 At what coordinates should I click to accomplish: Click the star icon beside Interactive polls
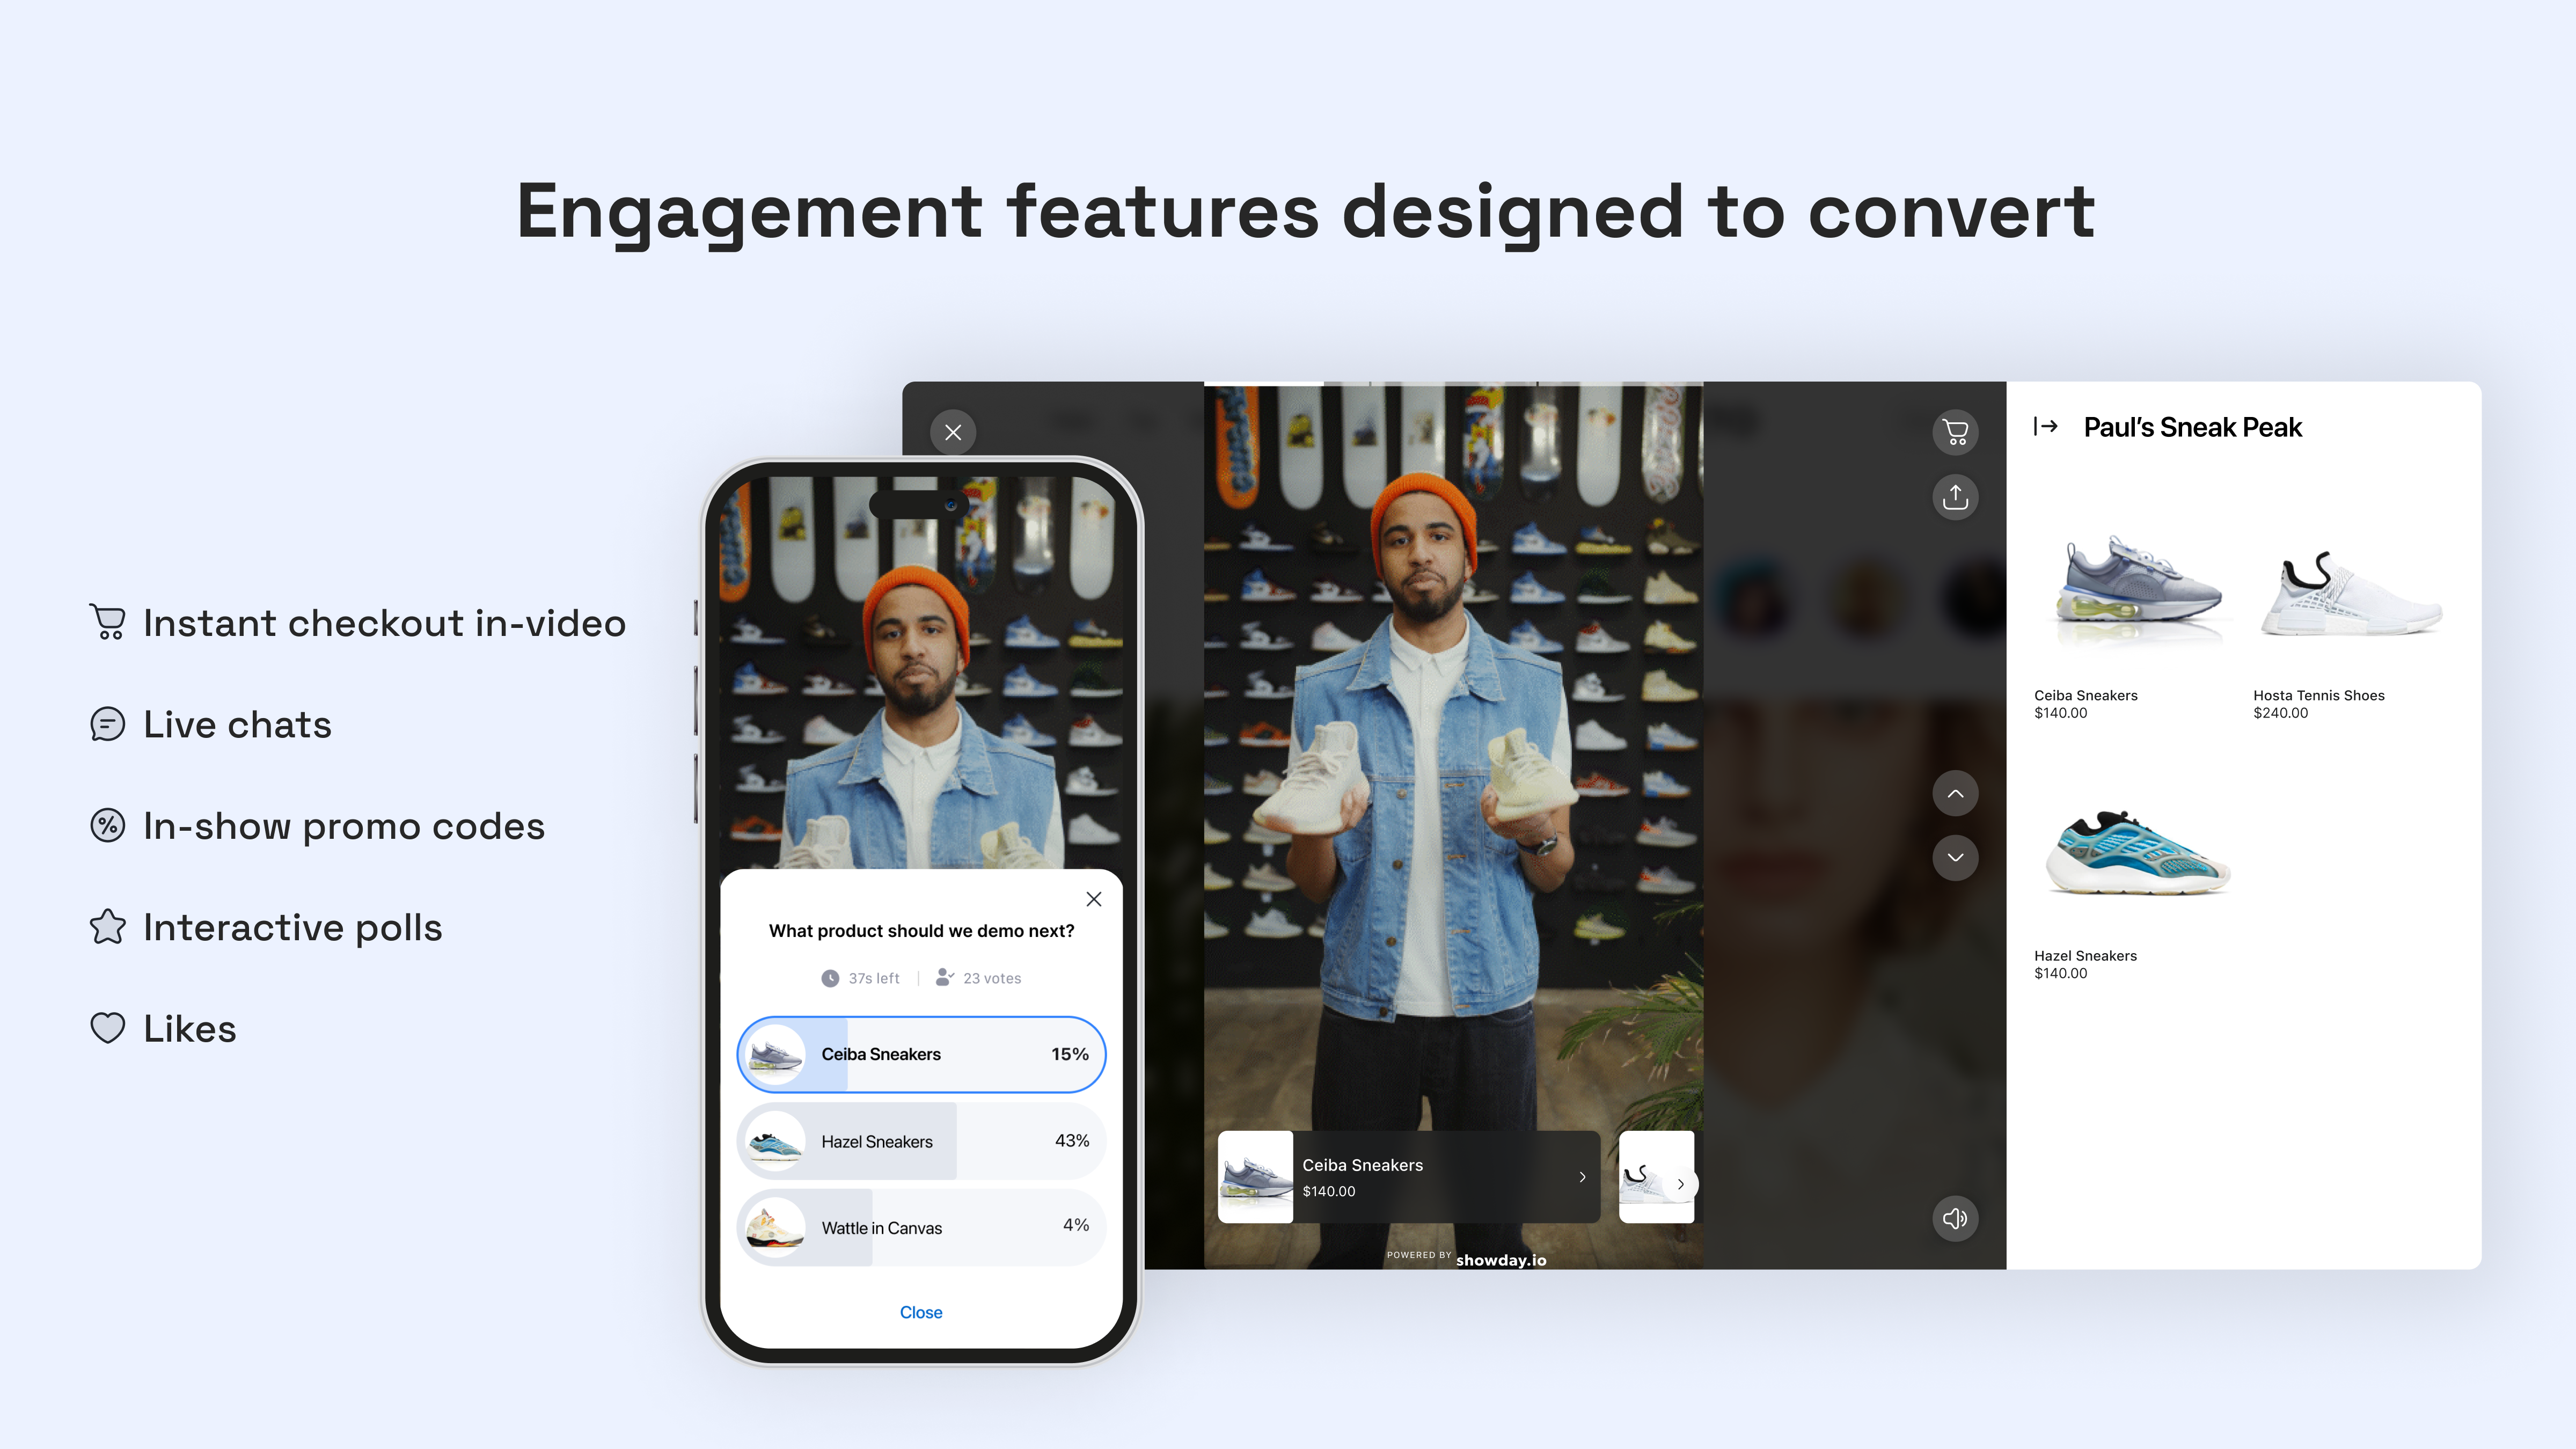[x=107, y=927]
